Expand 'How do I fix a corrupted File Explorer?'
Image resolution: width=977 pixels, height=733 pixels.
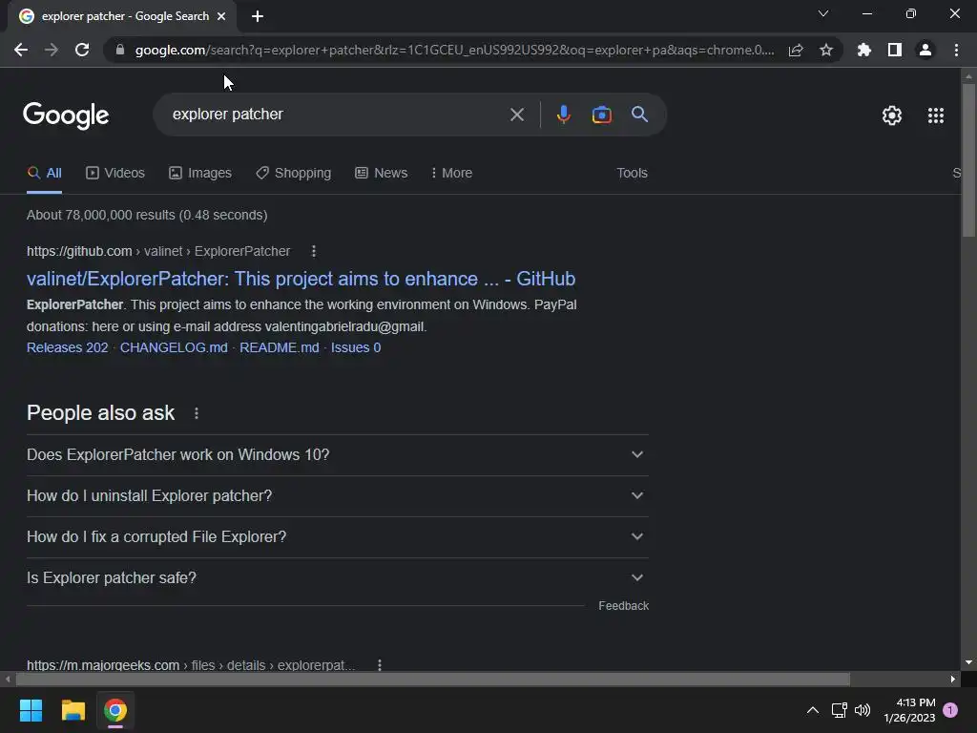click(x=338, y=536)
